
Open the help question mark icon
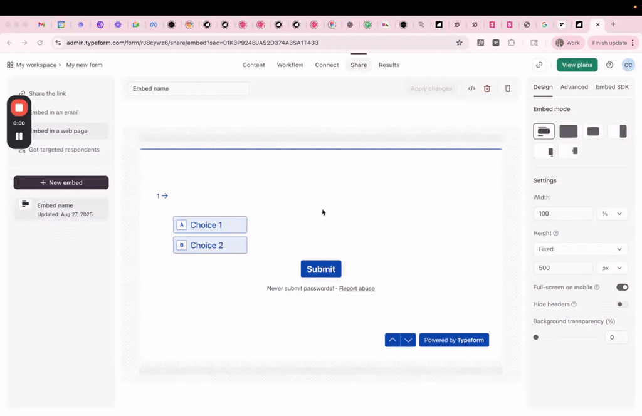tap(609, 65)
